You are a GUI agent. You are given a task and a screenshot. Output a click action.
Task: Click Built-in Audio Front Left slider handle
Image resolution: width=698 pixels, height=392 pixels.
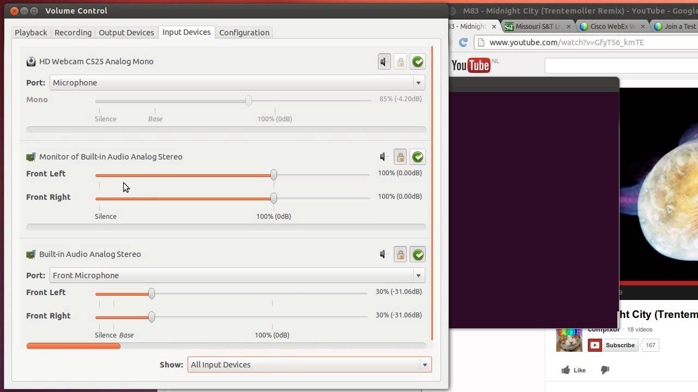coord(152,293)
